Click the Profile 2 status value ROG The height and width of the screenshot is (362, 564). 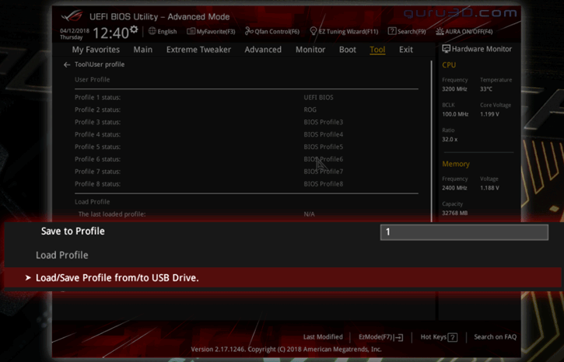coord(310,110)
